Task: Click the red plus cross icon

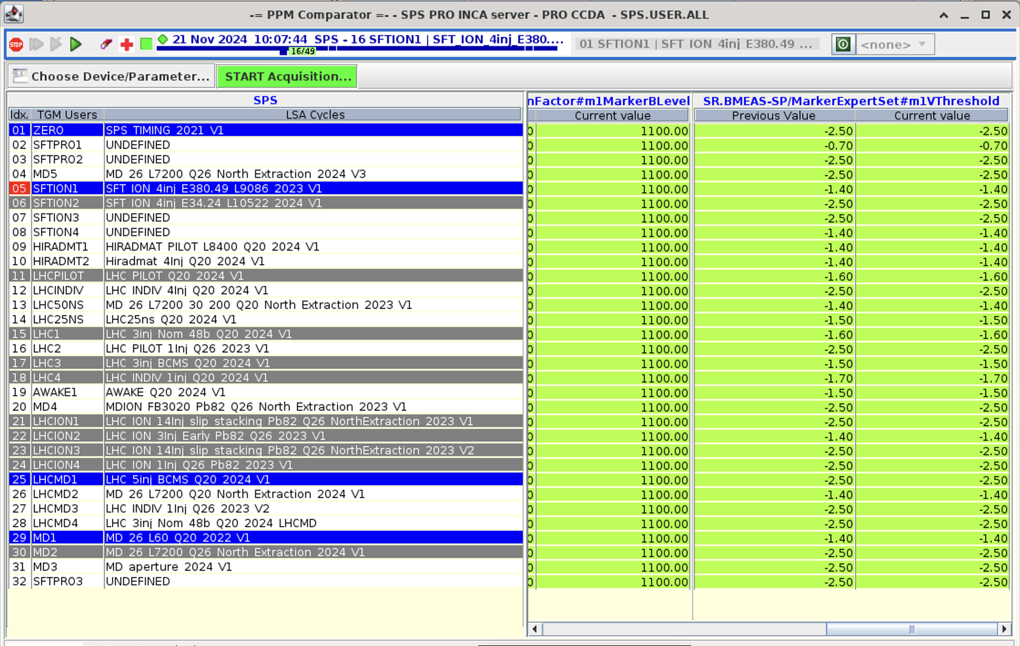Action: pyautogui.click(x=126, y=45)
